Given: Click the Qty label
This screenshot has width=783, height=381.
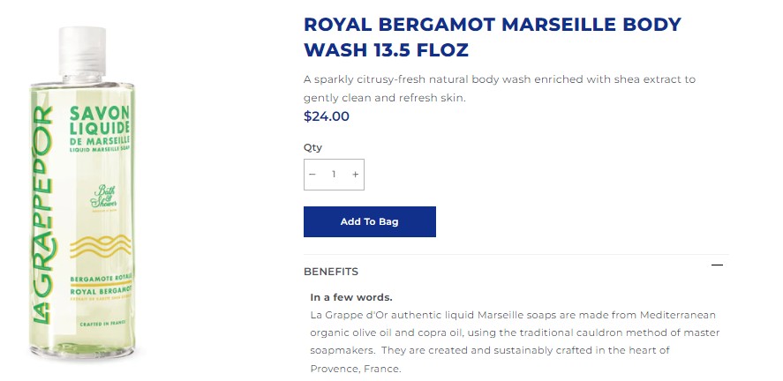Looking at the screenshot, I should 312,147.
